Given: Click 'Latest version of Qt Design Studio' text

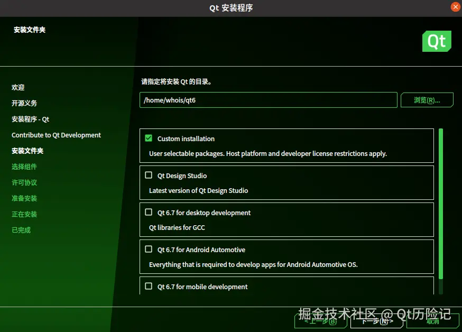Looking at the screenshot, I should pos(199,191).
